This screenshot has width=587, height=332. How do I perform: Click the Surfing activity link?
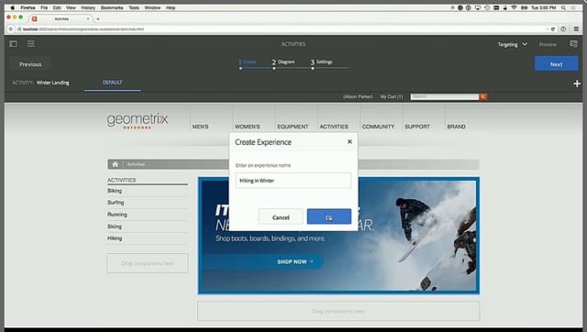coord(116,202)
